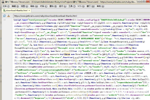Select the download-thanks.html editor tab
The image size is (150, 100).
coord(17,10)
